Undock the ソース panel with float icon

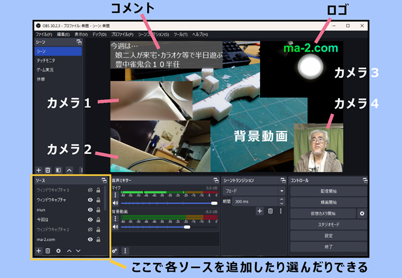tap(104, 180)
